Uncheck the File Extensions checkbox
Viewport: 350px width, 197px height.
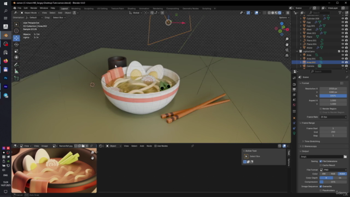[x=321, y=161]
